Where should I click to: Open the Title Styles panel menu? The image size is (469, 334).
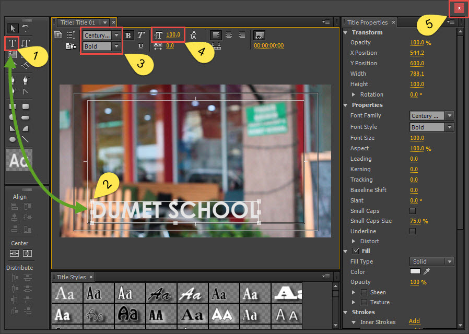326,277
